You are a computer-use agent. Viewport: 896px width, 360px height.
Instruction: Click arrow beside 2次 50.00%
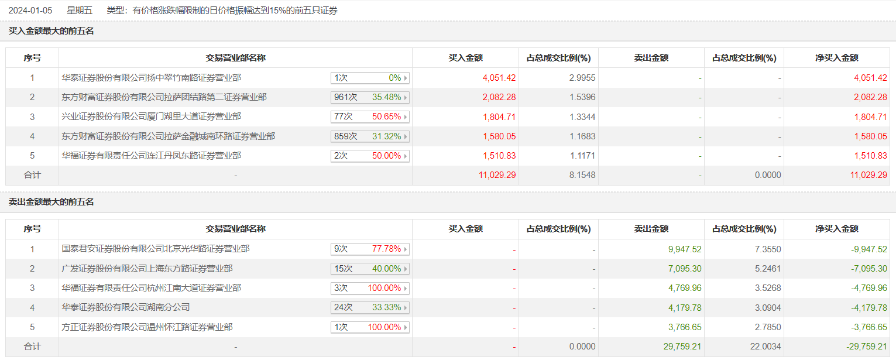tap(406, 156)
